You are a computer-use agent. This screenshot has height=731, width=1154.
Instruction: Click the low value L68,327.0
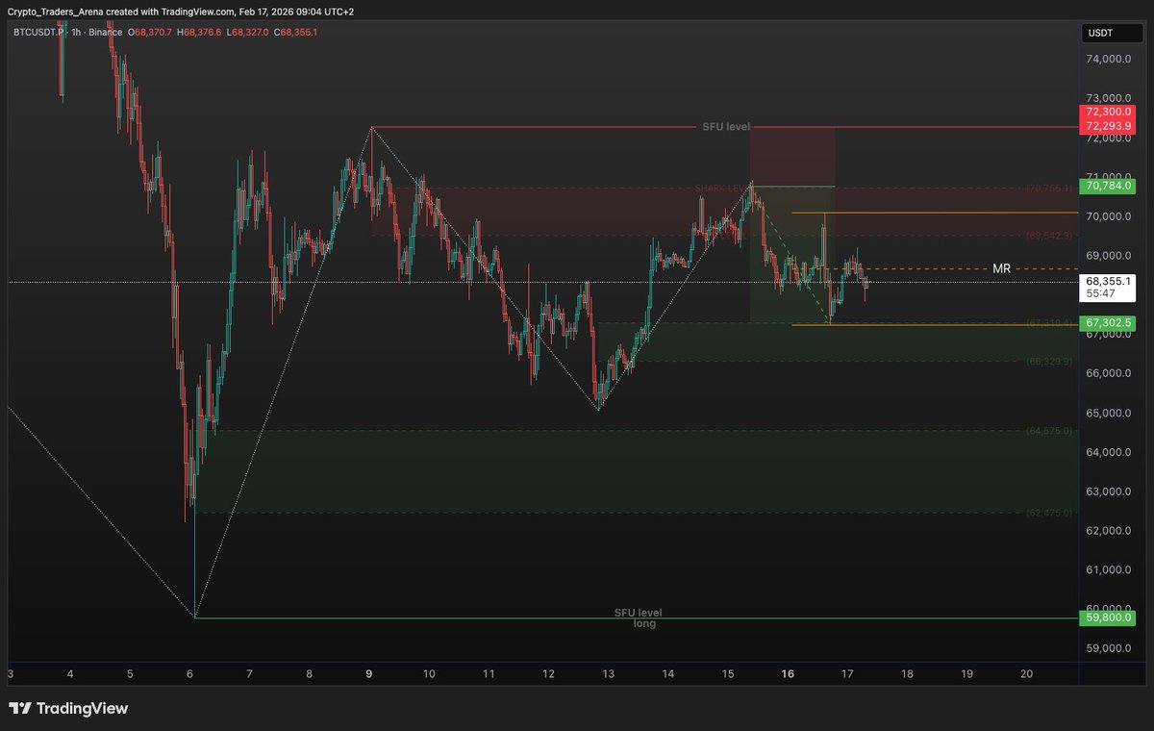coord(247,32)
